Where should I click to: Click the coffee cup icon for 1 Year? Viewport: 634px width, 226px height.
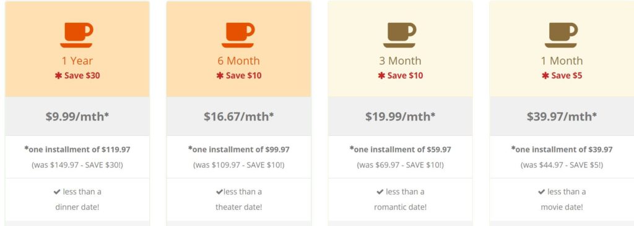[x=77, y=35]
